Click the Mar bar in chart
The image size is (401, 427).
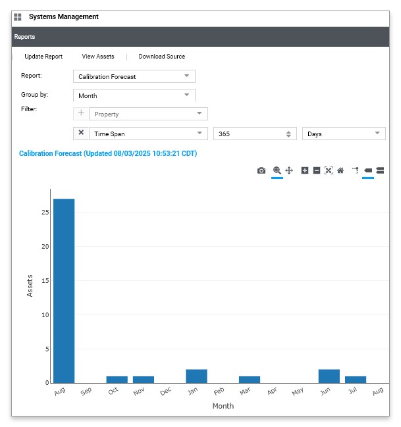250,380
